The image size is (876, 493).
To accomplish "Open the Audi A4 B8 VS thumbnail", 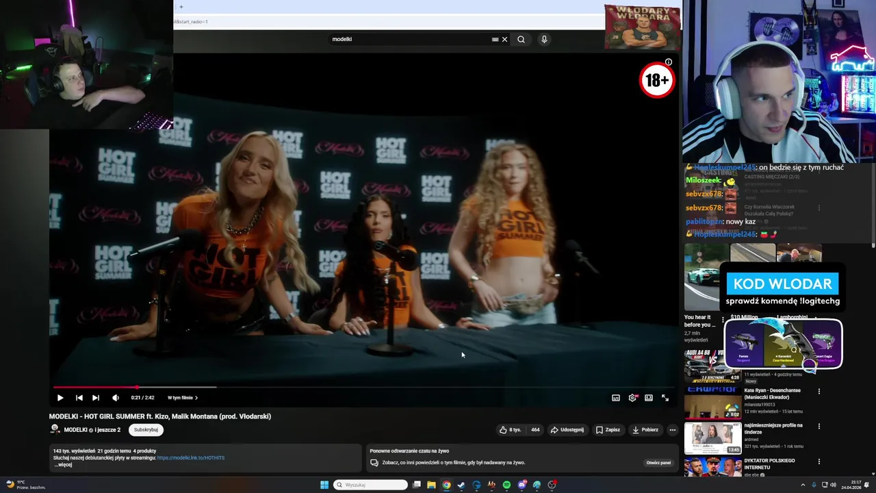I will tap(712, 366).
